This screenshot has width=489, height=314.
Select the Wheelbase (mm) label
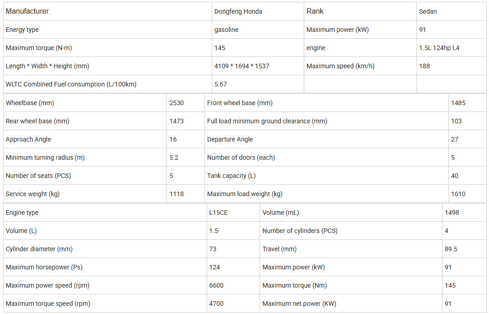click(30, 103)
